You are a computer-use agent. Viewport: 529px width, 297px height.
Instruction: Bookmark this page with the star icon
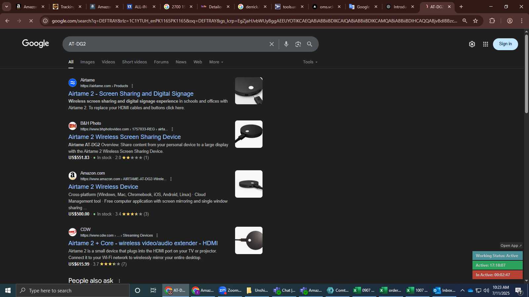click(x=475, y=21)
